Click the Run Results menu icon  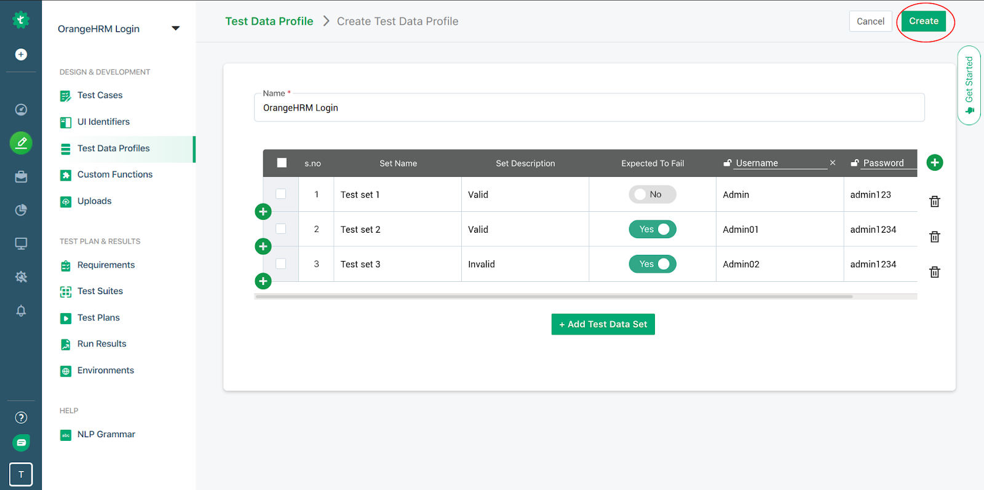pos(66,344)
